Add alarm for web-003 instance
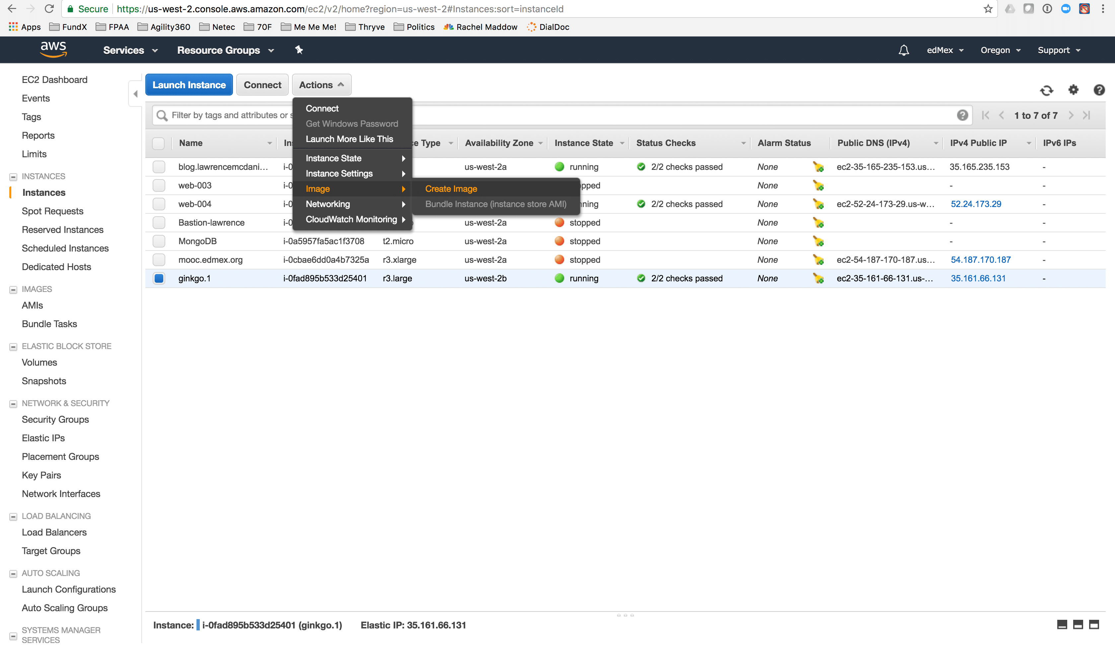The image size is (1115, 649). point(818,186)
